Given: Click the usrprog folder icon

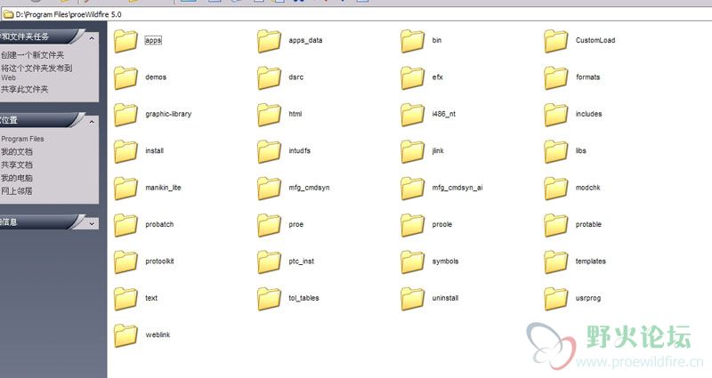Looking at the screenshot, I should tap(555, 298).
